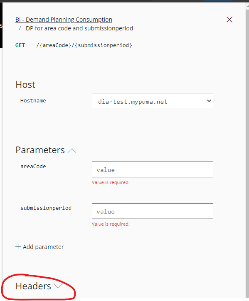Select the GET method label
The height and width of the screenshot is (301, 249).
(20, 45)
